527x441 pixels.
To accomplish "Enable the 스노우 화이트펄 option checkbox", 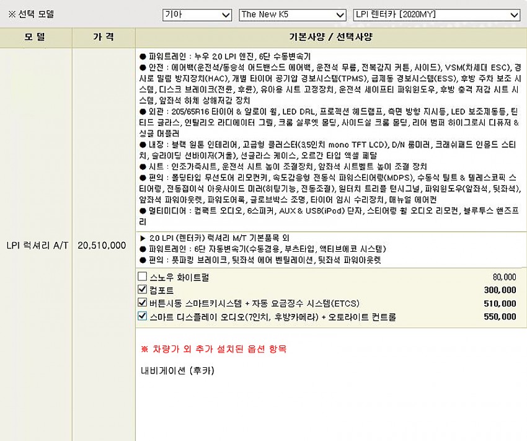I will pos(143,277).
